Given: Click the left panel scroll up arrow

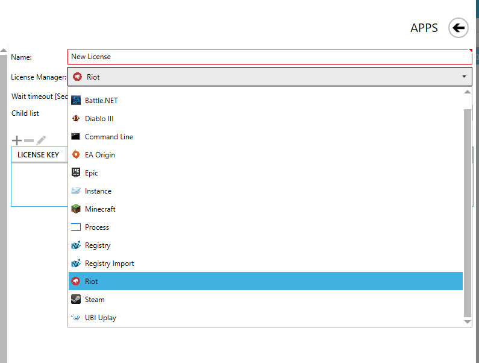Looking at the screenshot, I should [4, 51].
